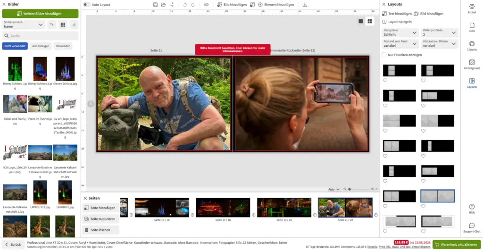Open the Bilder pro Seite dropdown
This screenshot has height=251, width=483.
[x=439, y=33]
